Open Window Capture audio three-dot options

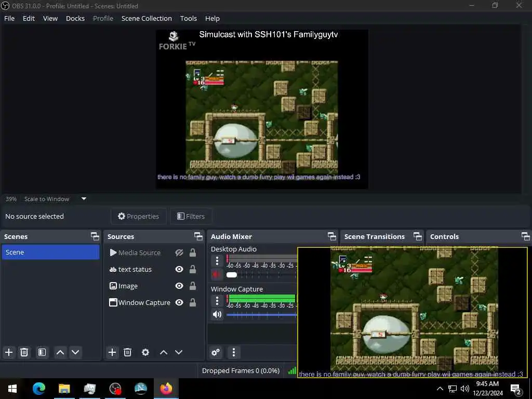(217, 301)
